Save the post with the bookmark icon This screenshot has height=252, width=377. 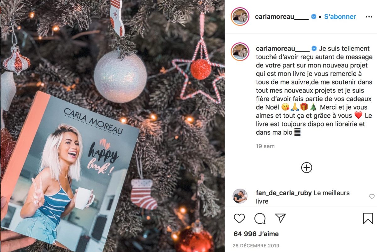pos(368,218)
